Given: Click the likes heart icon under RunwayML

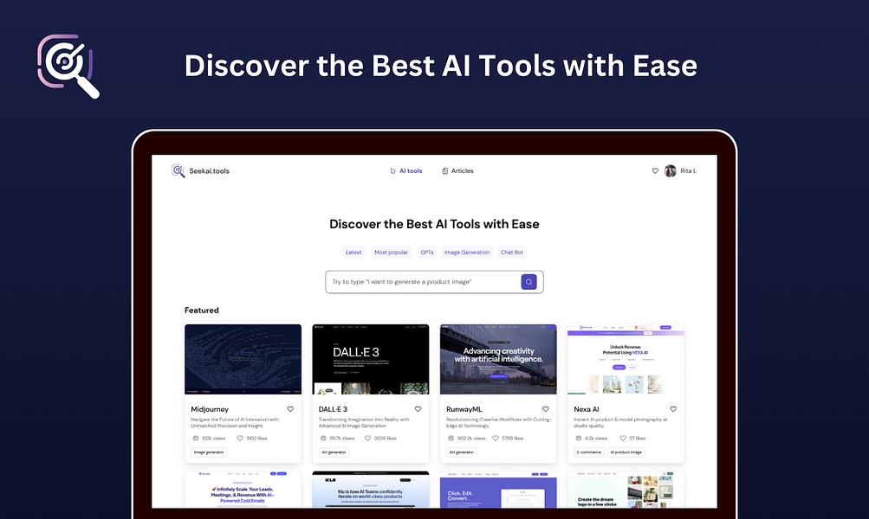Looking at the screenshot, I should tap(496, 437).
